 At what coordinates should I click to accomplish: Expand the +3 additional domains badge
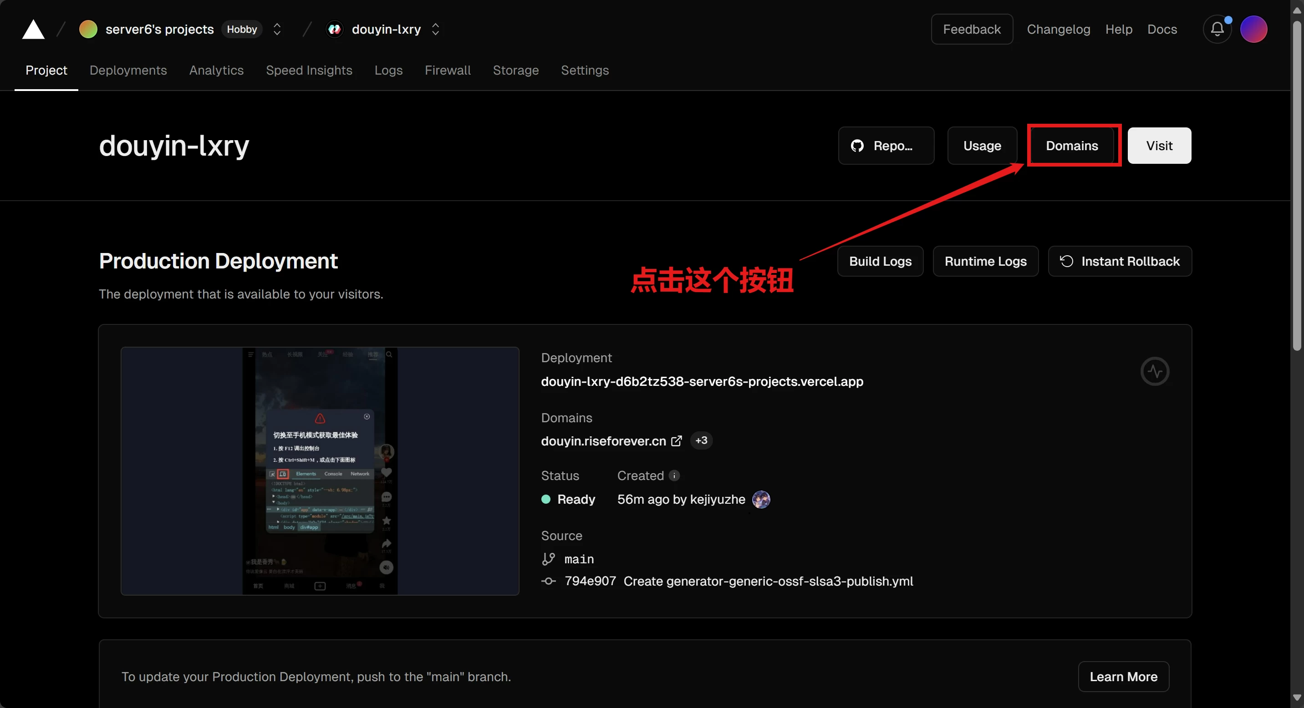point(701,440)
